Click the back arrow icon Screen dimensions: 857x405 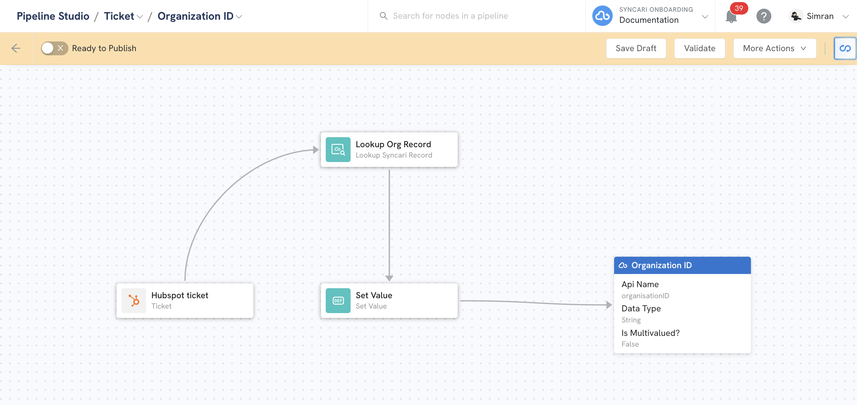pos(16,48)
